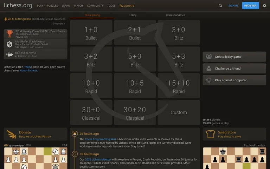Click the REGISTER button
Viewport: 270px width, 169px height.
point(250,6)
